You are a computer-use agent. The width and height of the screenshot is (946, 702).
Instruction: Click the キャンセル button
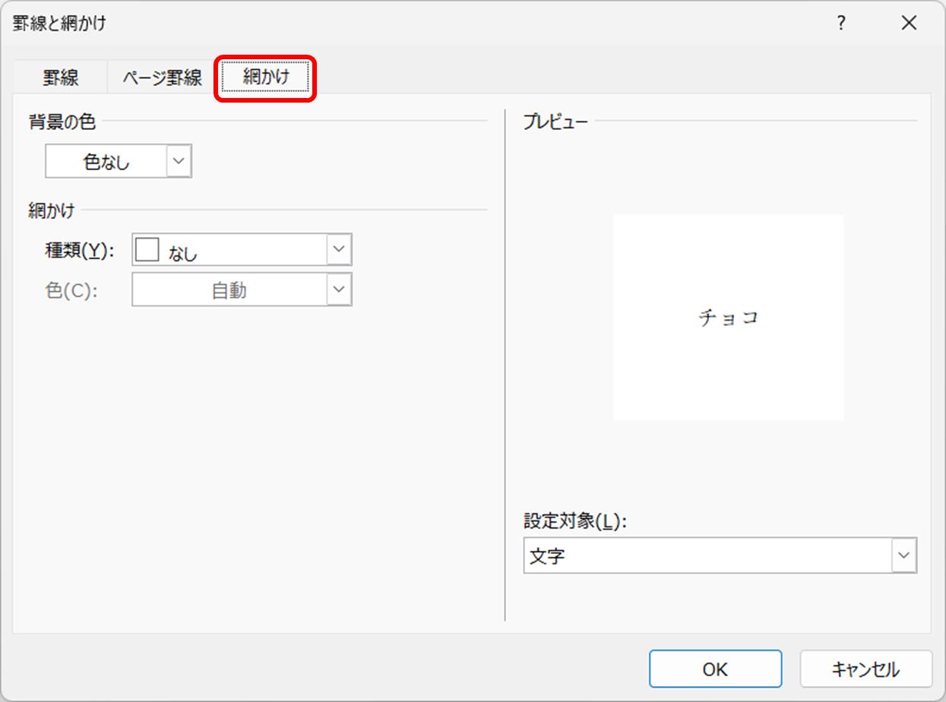865,669
